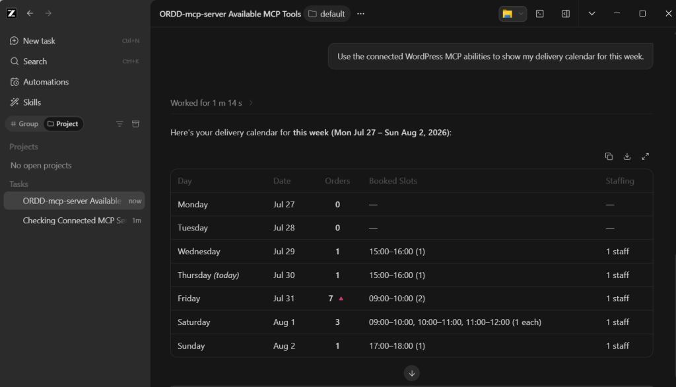Click the yellow folder icon button
Viewport: 676px width, 387px height.
point(508,14)
